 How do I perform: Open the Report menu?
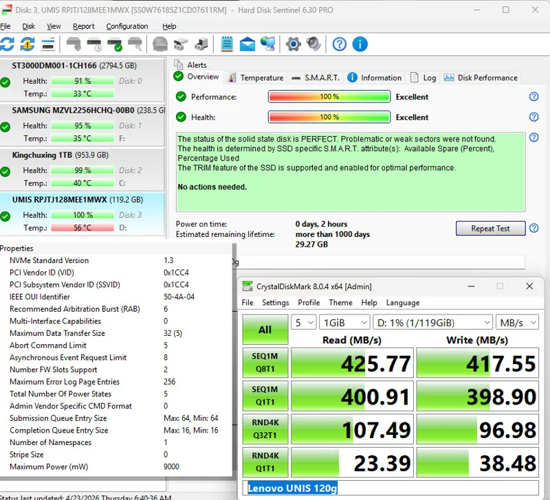click(83, 26)
